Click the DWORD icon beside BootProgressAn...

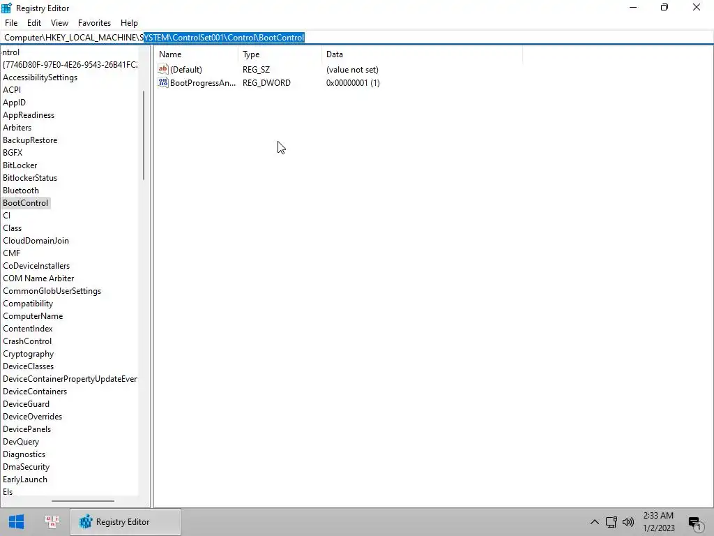[163, 82]
